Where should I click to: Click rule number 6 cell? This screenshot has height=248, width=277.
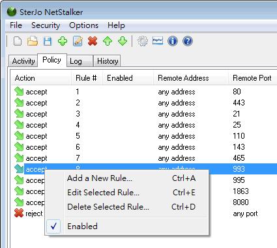pos(78,147)
